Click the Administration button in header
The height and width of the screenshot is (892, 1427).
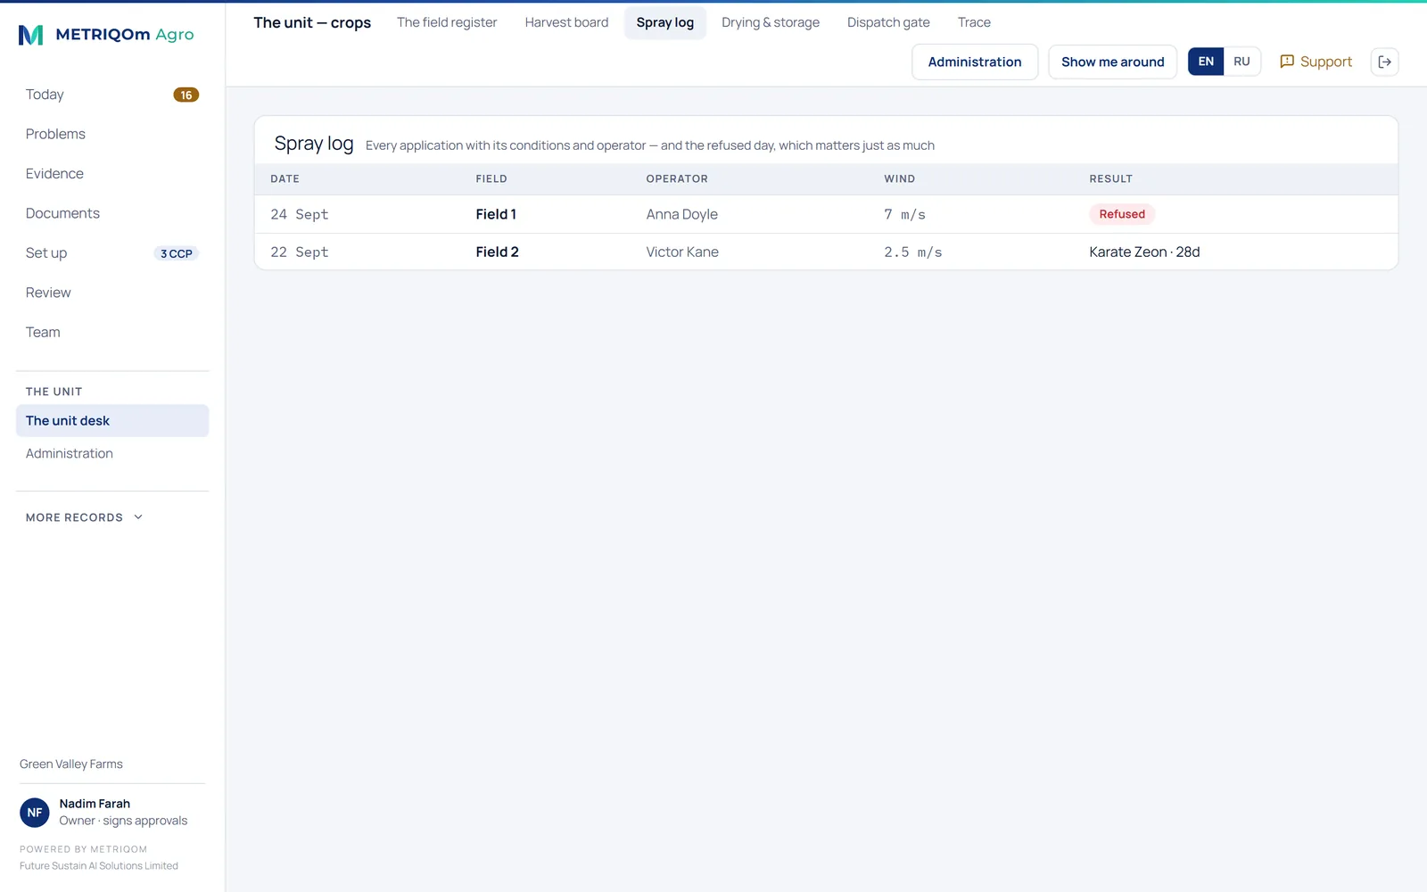pyautogui.click(x=975, y=62)
